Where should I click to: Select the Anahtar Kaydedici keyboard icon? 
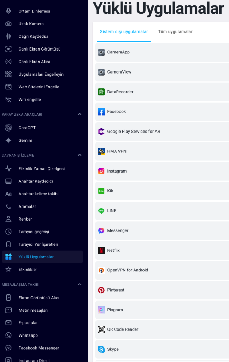[x=8, y=181]
